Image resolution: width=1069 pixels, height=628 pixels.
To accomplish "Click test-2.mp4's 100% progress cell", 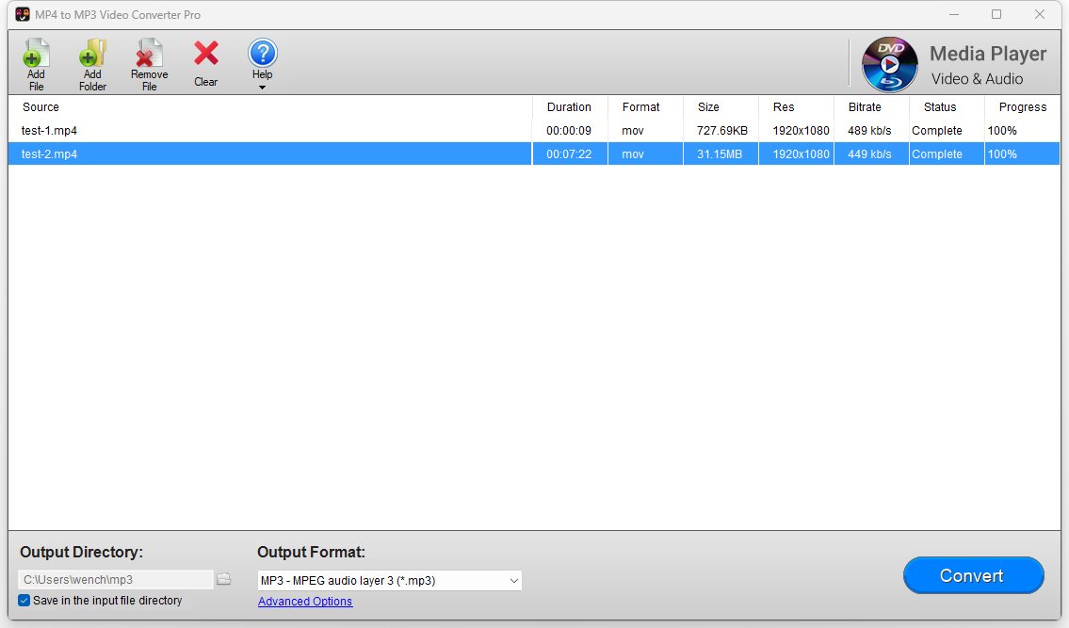I will click(x=1022, y=153).
